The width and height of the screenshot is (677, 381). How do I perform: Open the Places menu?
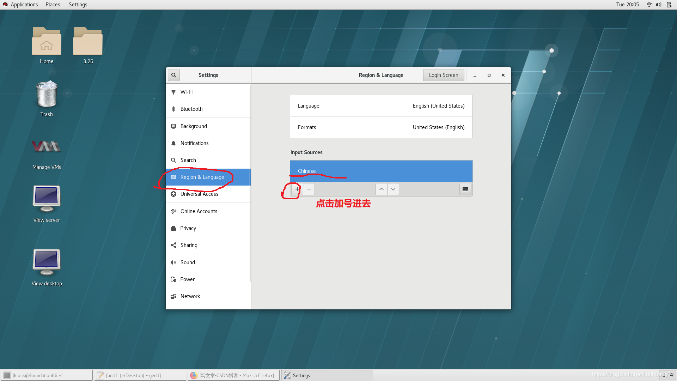pos(52,4)
